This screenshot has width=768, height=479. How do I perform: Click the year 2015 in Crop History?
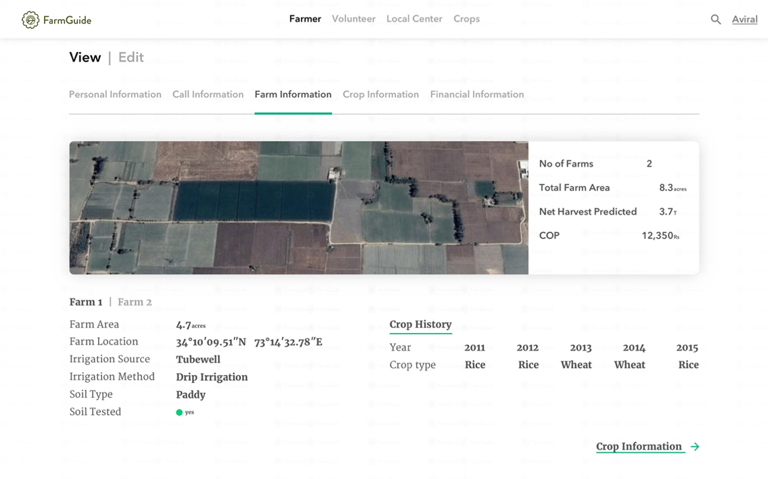pos(687,348)
